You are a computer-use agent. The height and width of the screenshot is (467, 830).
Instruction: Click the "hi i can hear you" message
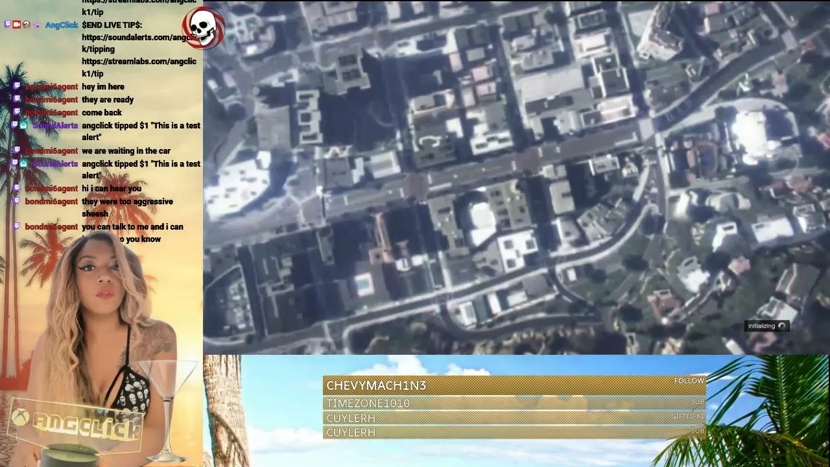click(112, 189)
